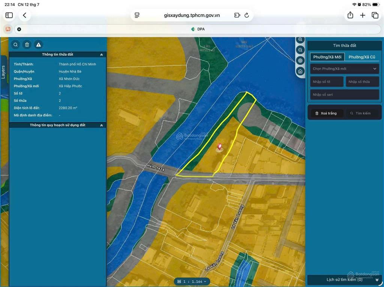
Task: Open the Layers side panel
Action: tap(3, 72)
